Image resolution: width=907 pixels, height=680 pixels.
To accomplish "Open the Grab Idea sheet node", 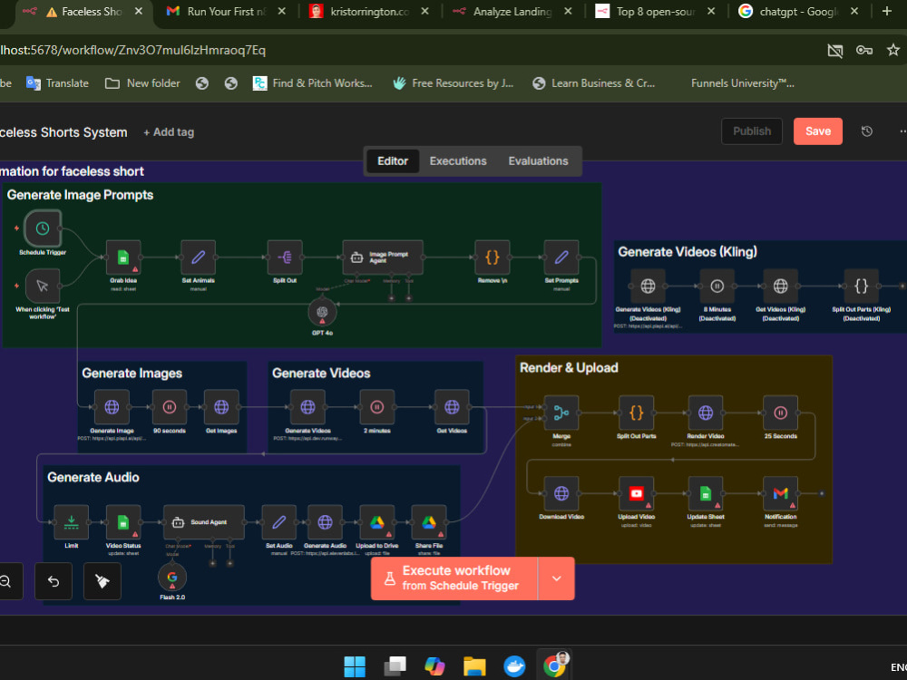I will click(x=123, y=257).
